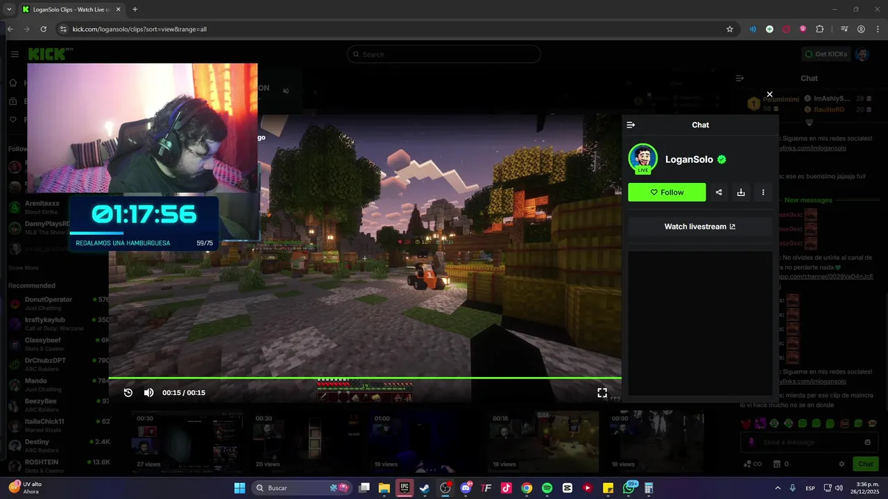Open Windows Start menu

click(x=239, y=488)
